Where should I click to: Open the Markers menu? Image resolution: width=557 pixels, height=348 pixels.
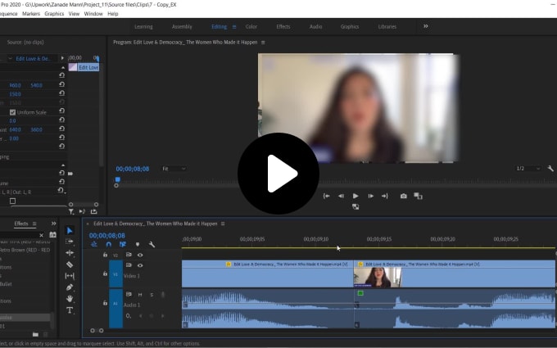[x=31, y=14]
